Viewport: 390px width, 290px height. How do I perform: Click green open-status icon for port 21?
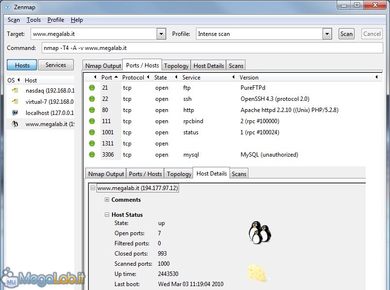point(92,88)
